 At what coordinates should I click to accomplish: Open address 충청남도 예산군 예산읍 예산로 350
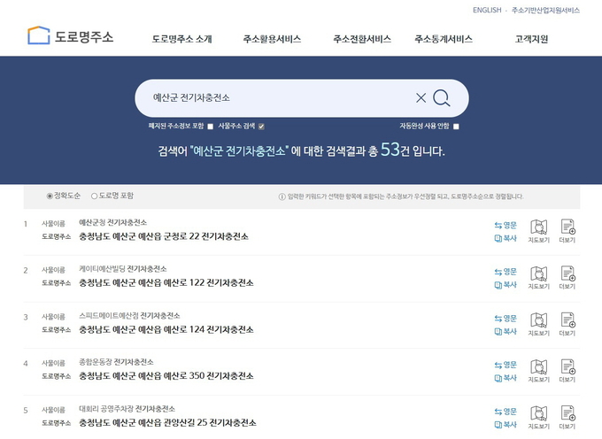pos(166,376)
